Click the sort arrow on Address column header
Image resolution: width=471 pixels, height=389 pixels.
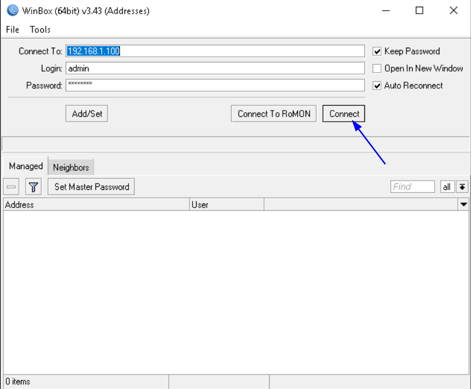point(19,204)
